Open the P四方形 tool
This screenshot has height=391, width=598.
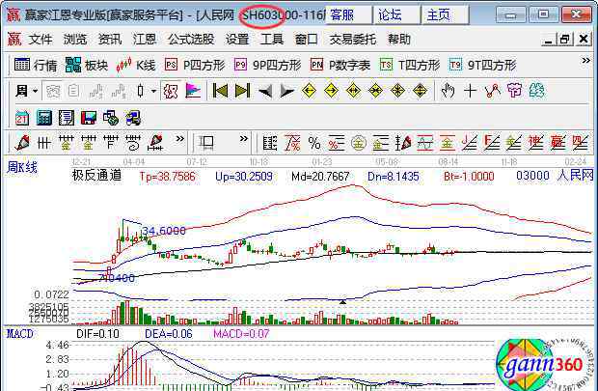(195, 65)
